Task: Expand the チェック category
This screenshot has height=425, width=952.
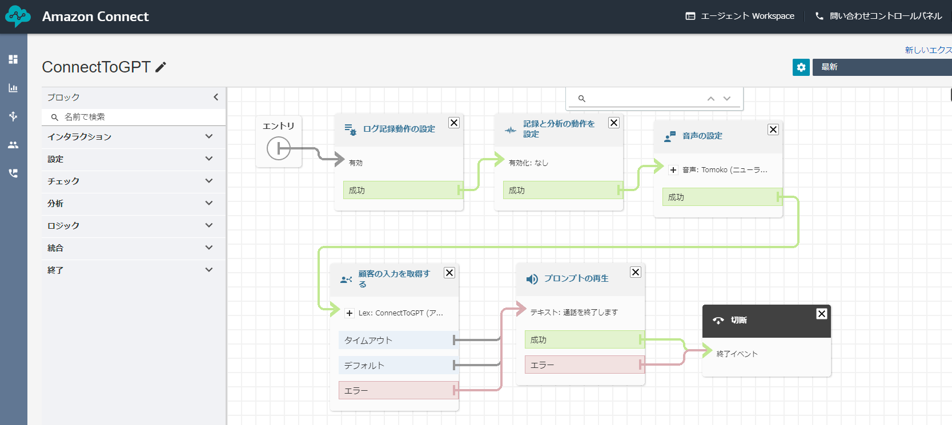Action: tap(134, 181)
